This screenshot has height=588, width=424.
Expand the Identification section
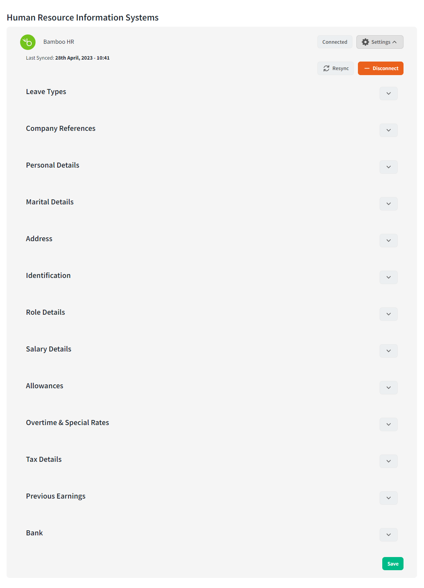pyautogui.click(x=388, y=277)
